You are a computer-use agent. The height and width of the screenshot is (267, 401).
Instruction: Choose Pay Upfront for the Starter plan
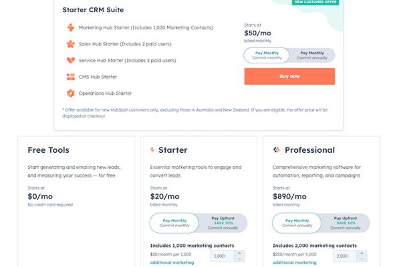[223, 223]
